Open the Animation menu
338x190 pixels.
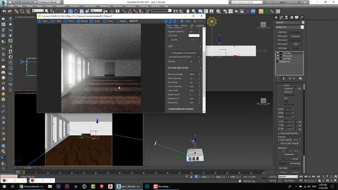74,6
